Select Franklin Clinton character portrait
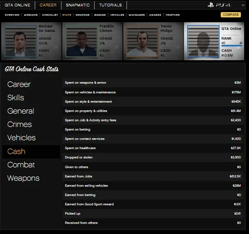 coord(81,41)
